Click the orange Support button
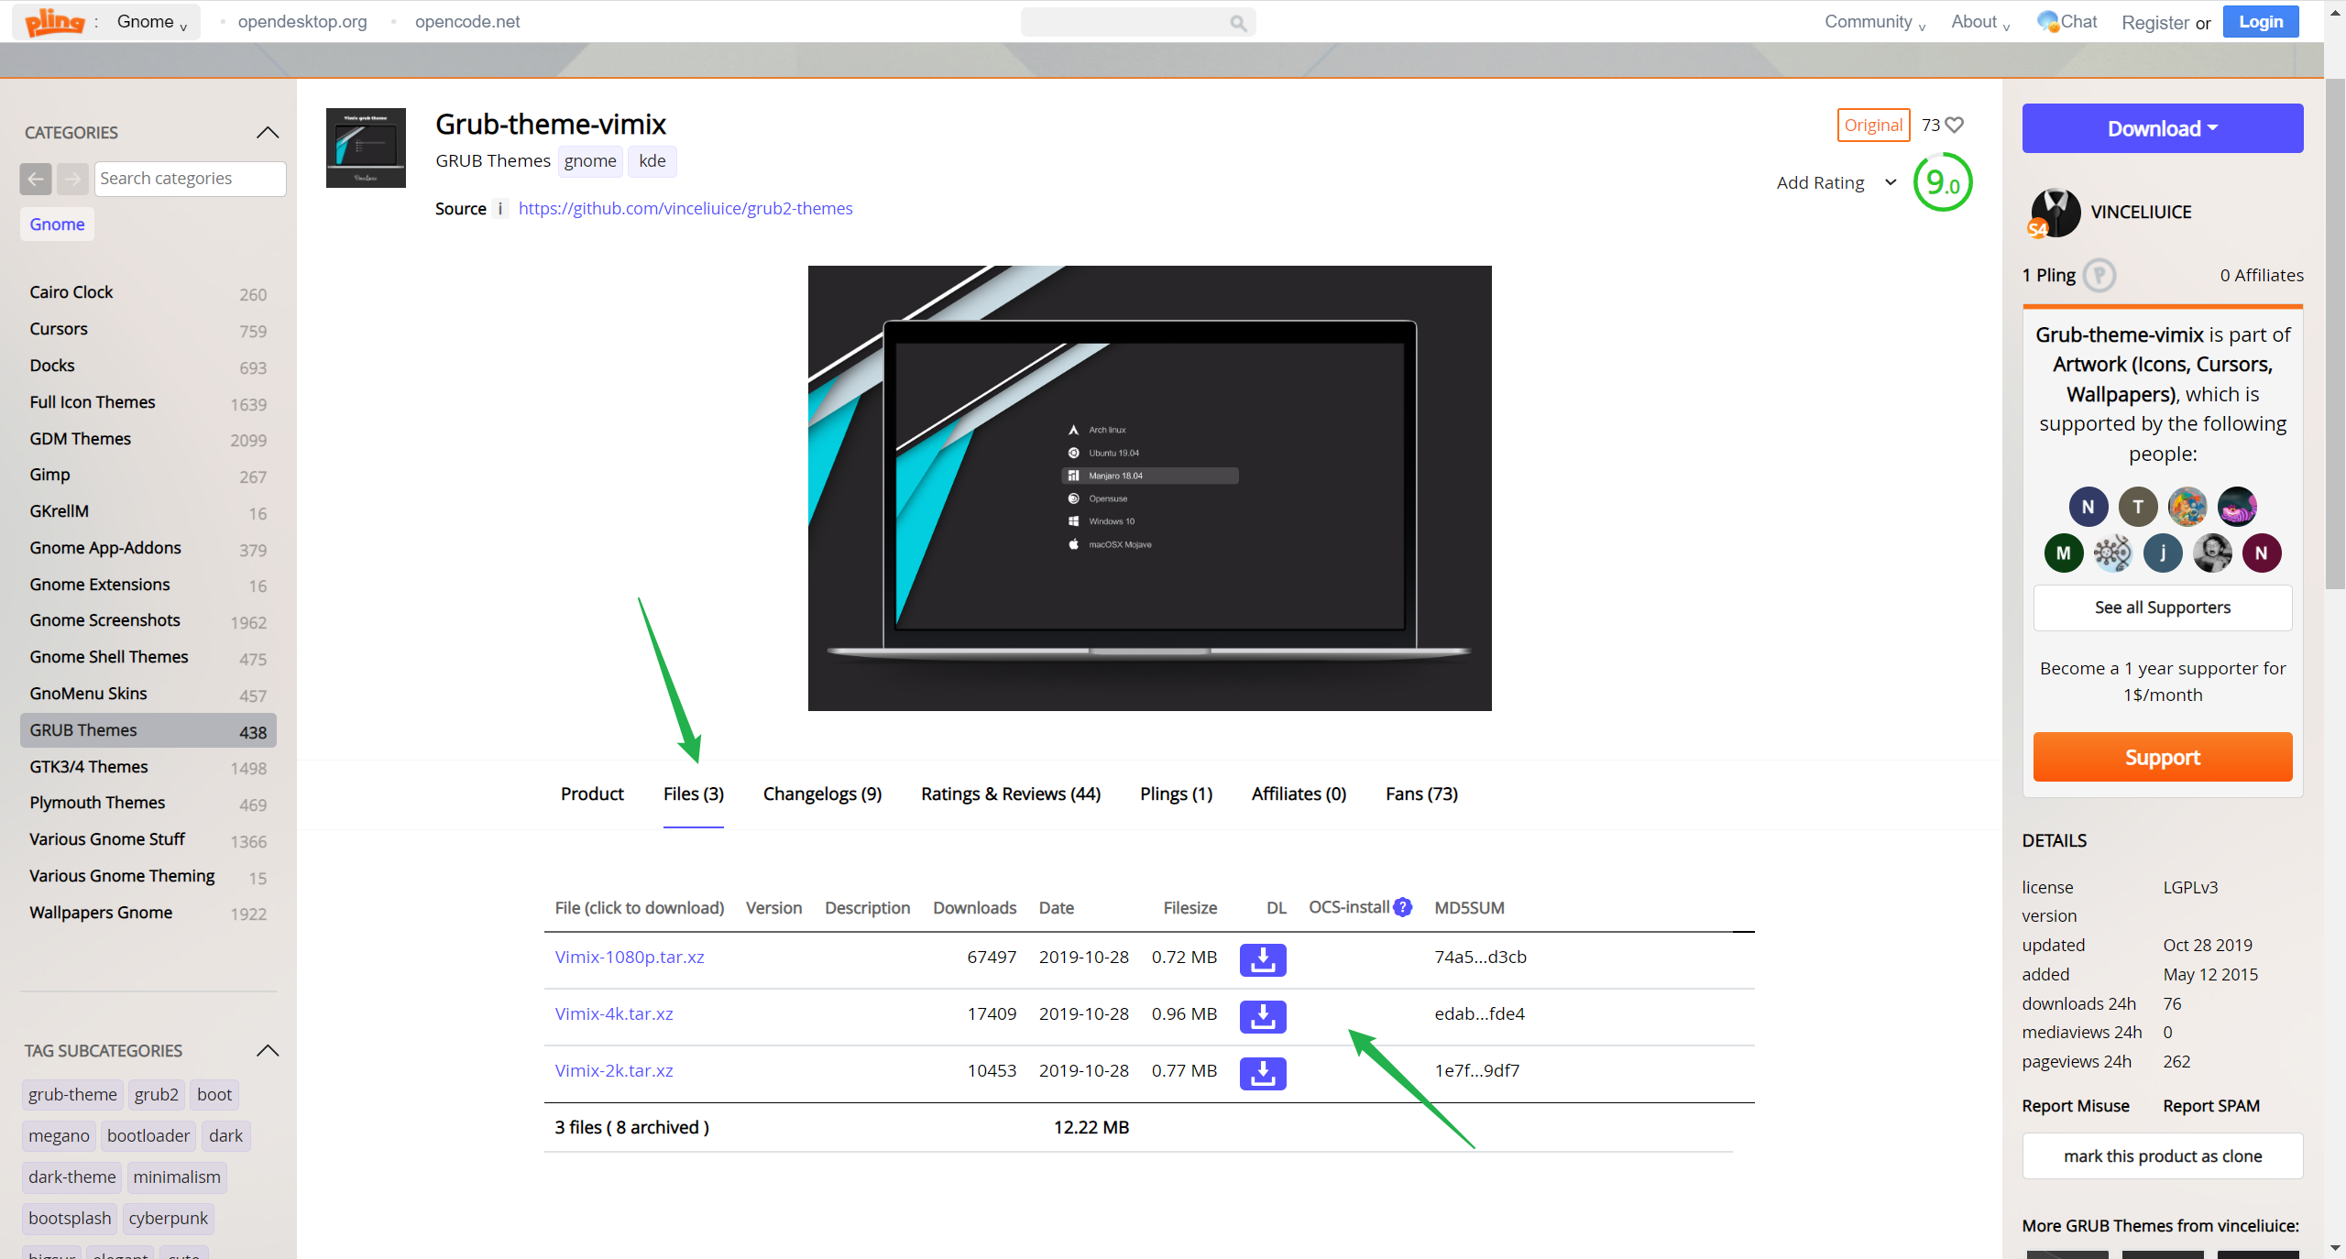The image size is (2346, 1259). tap(2162, 757)
